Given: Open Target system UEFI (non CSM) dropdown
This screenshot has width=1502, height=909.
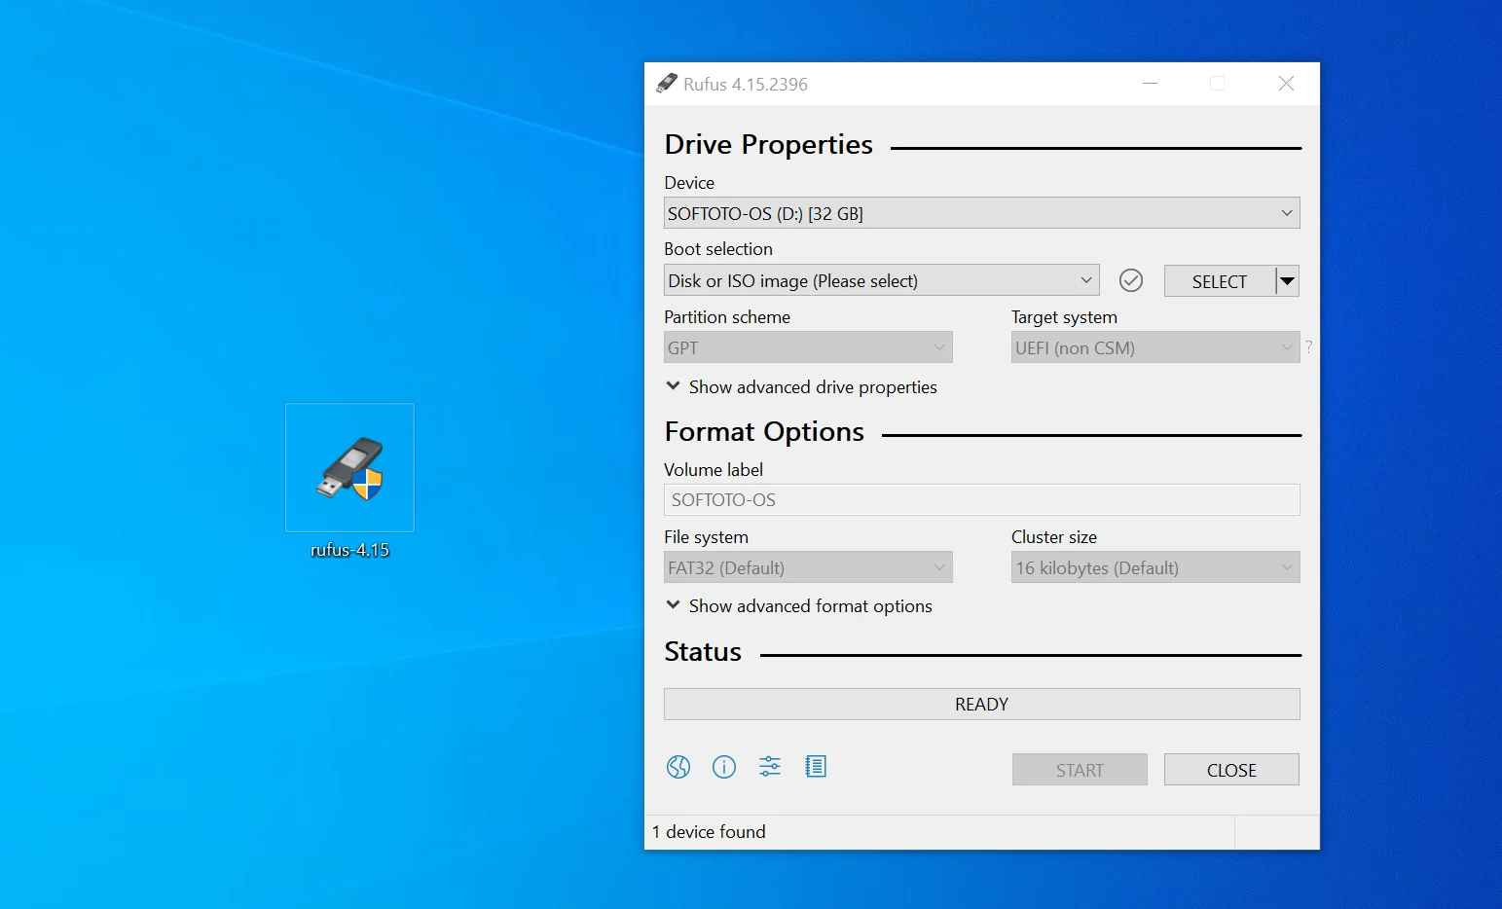Looking at the screenshot, I should (1155, 347).
